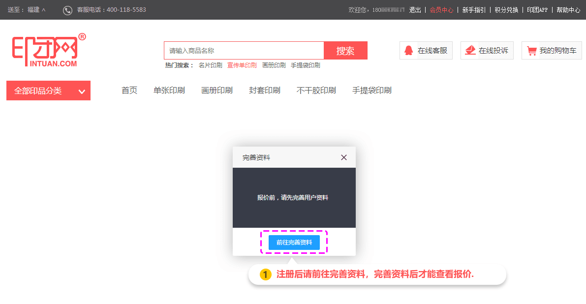The width and height of the screenshot is (586, 304).
Task: Open the 首页 navigation tab
Action: pos(129,91)
